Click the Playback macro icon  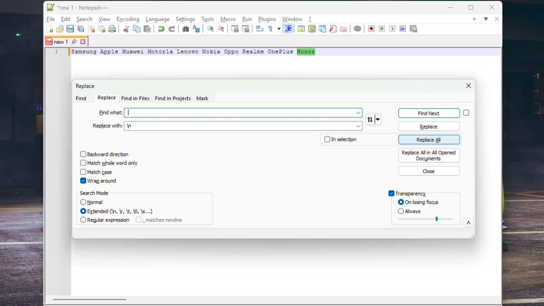[392, 29]
